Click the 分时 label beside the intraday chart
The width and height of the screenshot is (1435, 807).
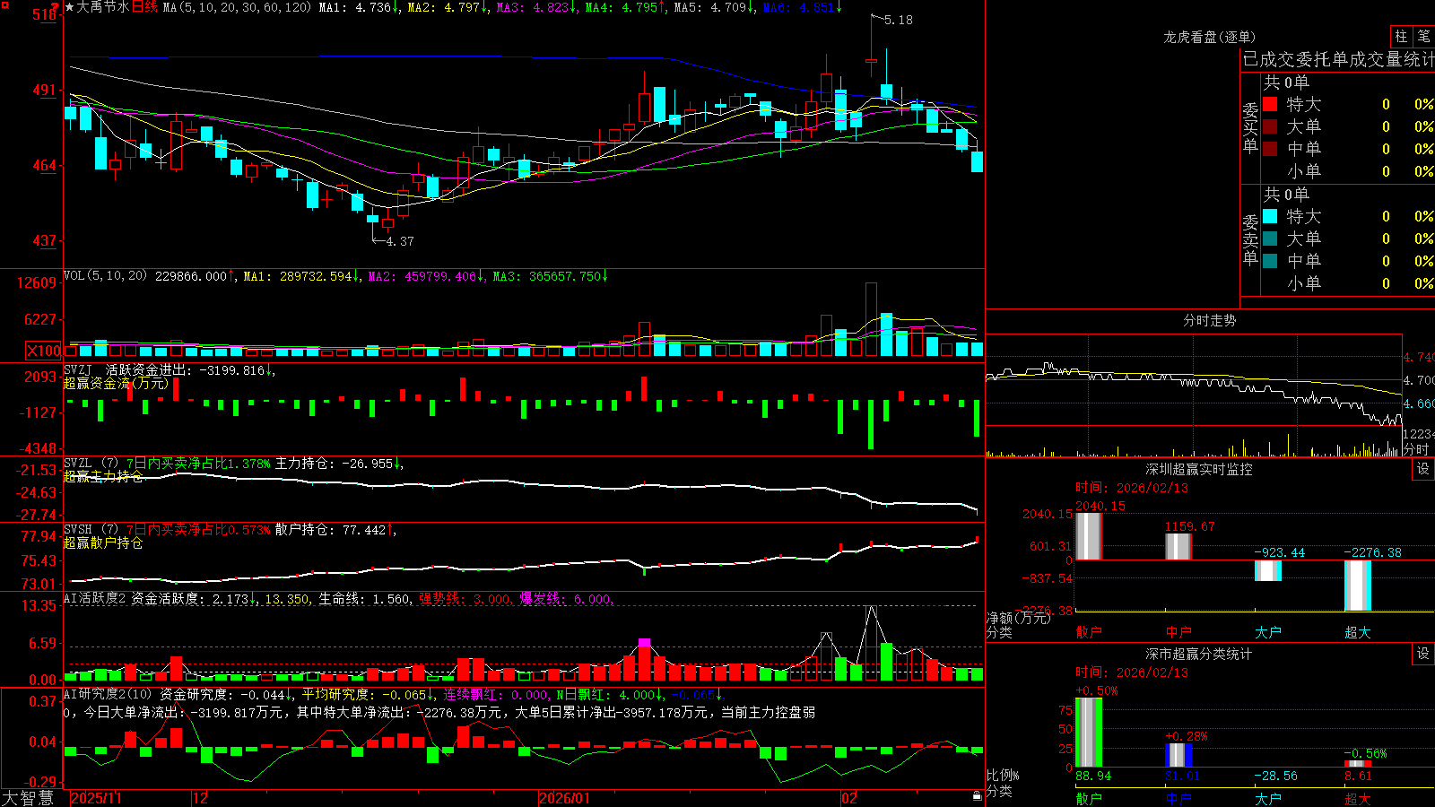pos(1416,449)
